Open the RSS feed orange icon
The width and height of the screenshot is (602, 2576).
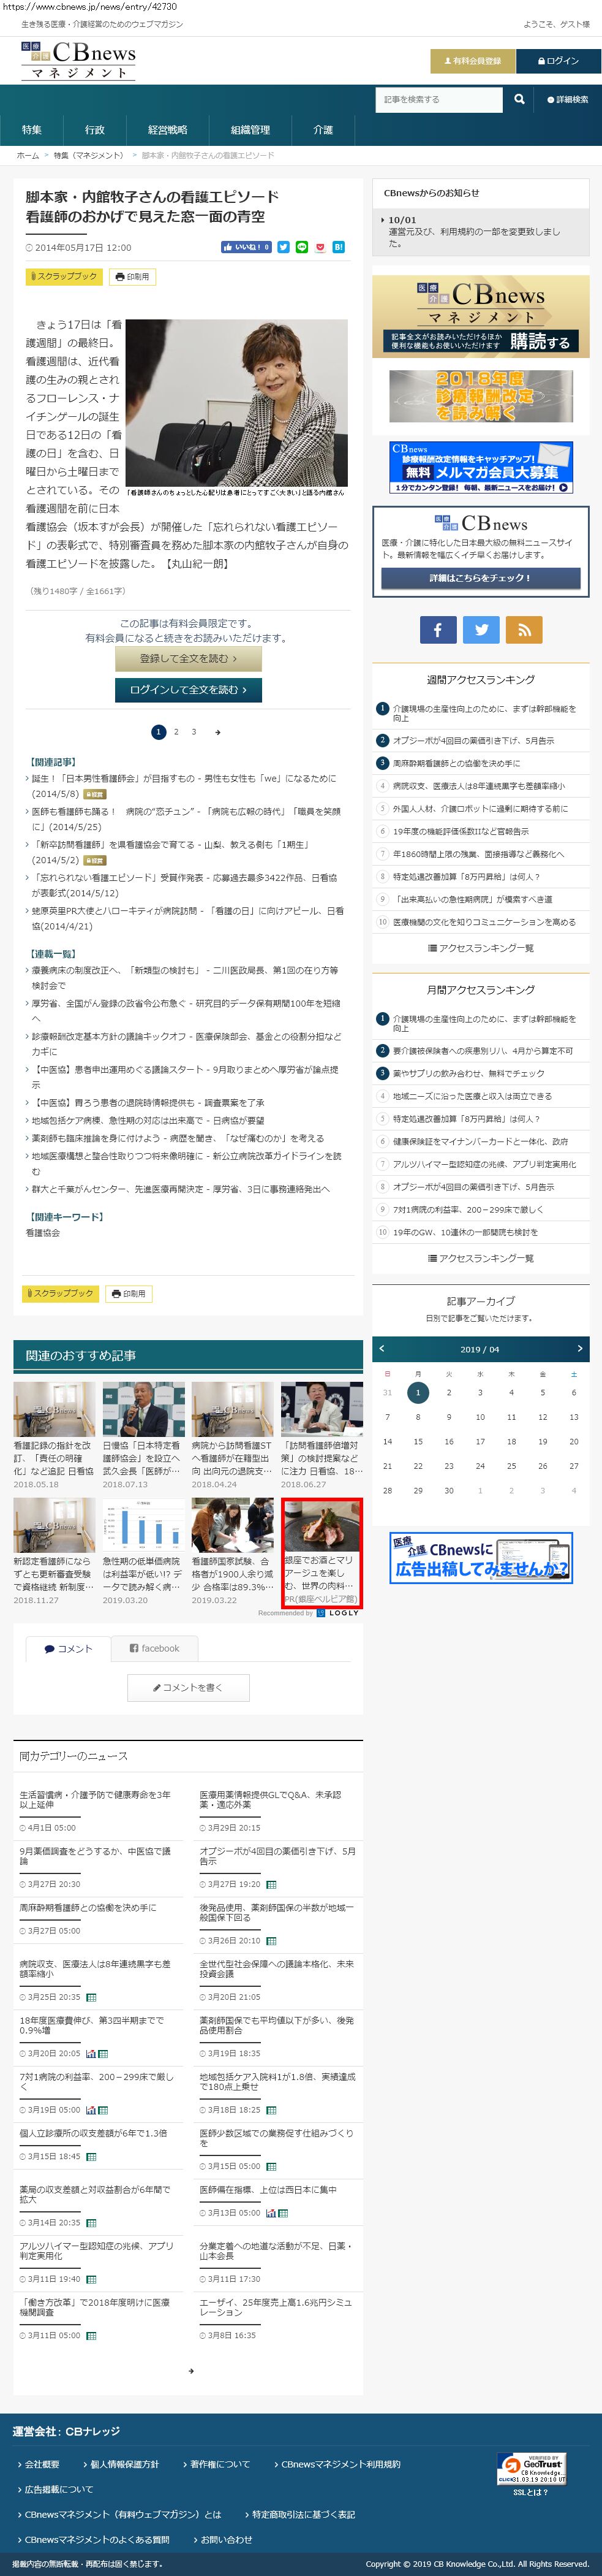523,629
